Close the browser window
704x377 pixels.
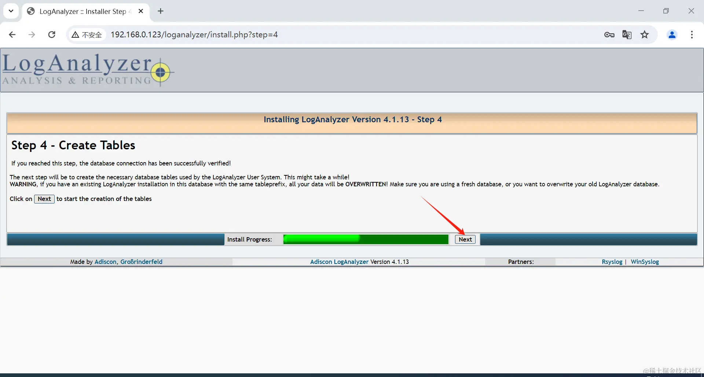click(691, 11)
